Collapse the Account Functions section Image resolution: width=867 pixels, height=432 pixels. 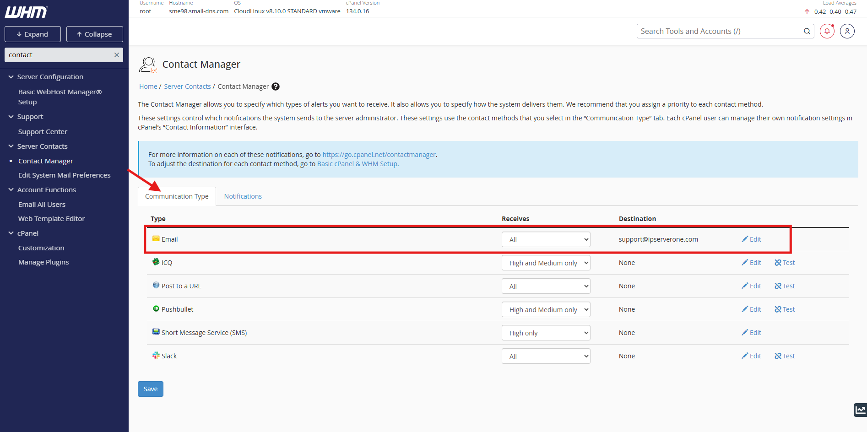pos(11,190)
